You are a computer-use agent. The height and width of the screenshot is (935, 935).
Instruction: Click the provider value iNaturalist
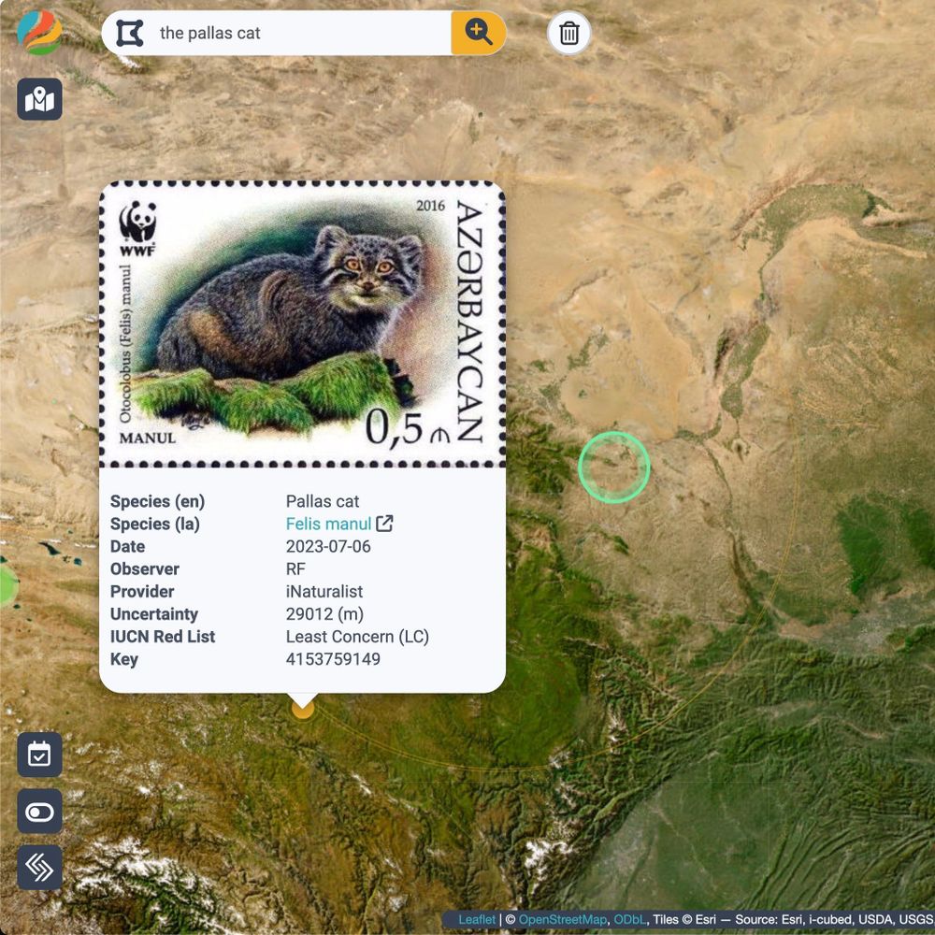coord(324,592)
